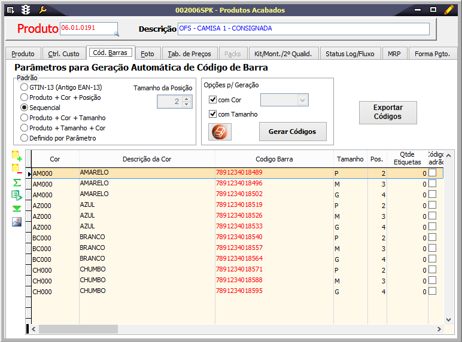462x342 pixels.
Task: Click the 'Exportar Códigos' button
Action: 388,112
